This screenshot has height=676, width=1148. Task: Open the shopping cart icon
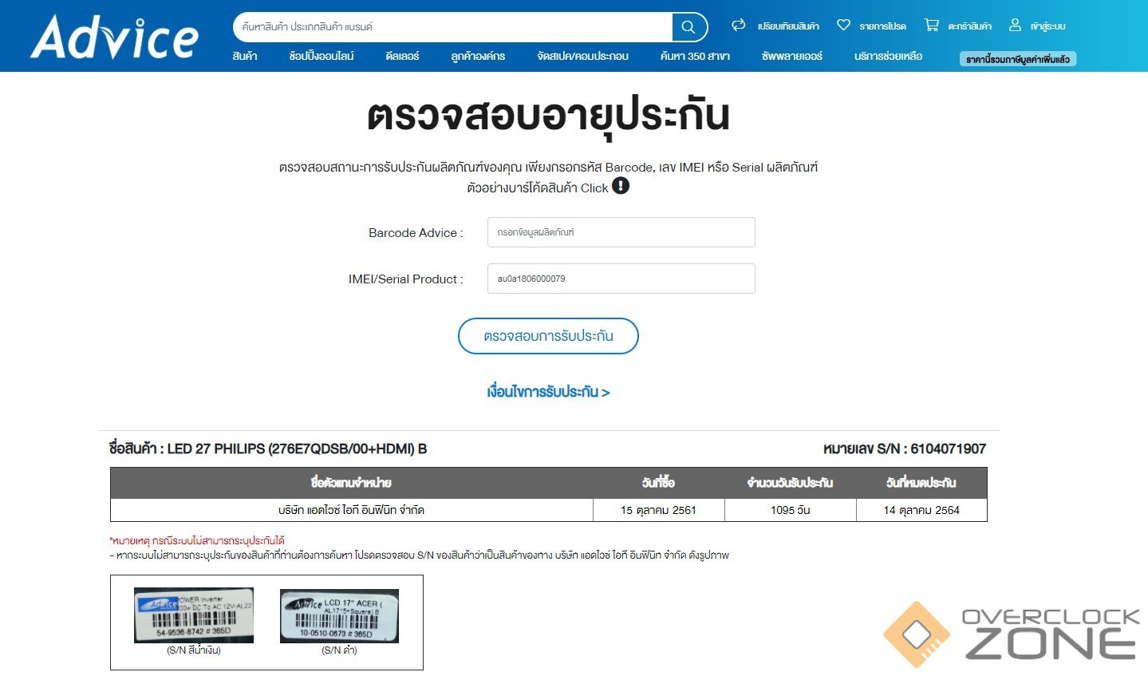931,26
